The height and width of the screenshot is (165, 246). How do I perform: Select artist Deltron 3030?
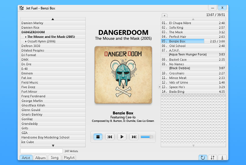click(x=53, y=46)
